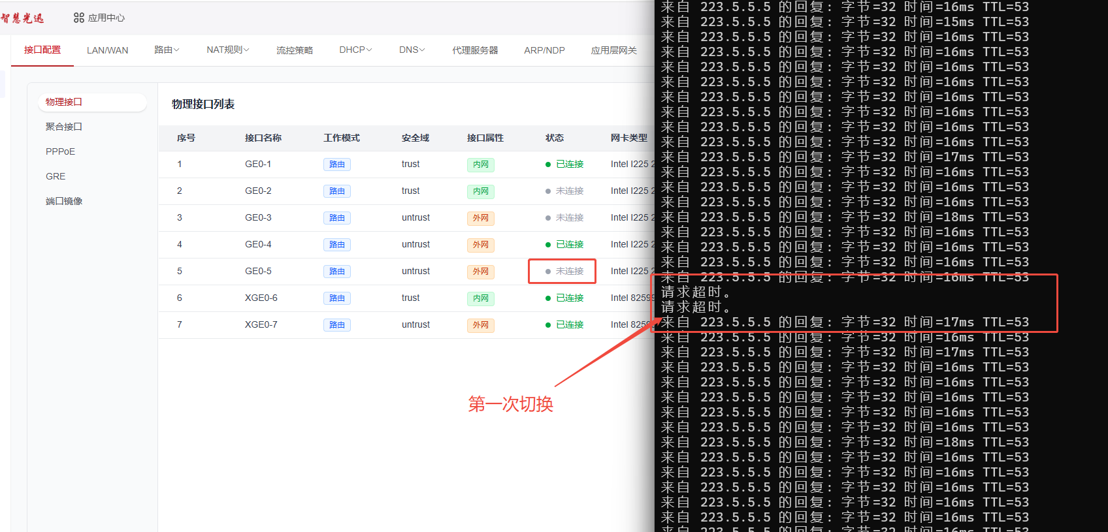Click interface name XGE0-7
The width and height of the screenshot is (1108, 532).
coord(261,324)
